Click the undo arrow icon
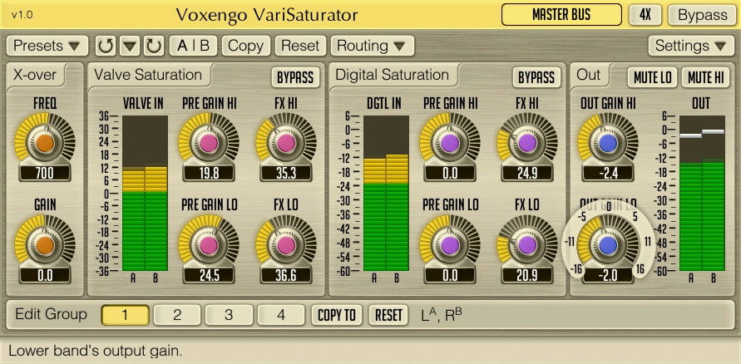Image resolution: width=741 pixels, height=364 pixels. point(106,46)
